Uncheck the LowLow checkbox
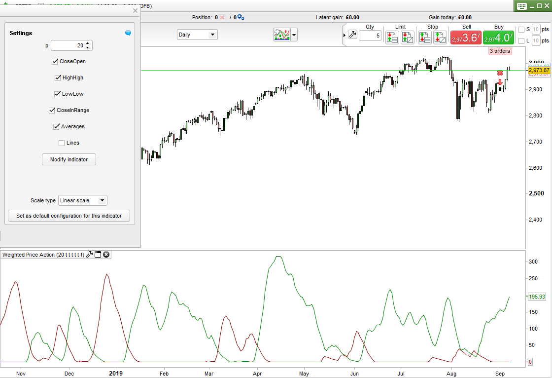This screenshot has width=552, height=378. pyautogui.click(x=57, y=94)
